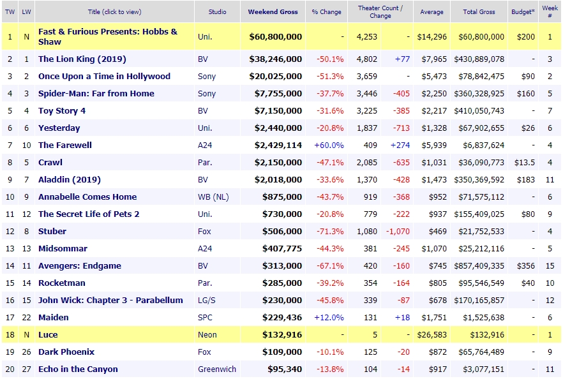Sort by Average column header
Image resolution: width=563 pixels, height=379 pixels.
pos(432,12)
